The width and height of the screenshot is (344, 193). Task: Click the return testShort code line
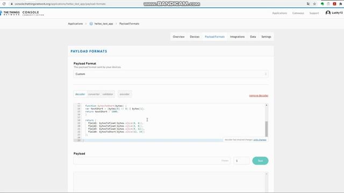coord(102,112)
